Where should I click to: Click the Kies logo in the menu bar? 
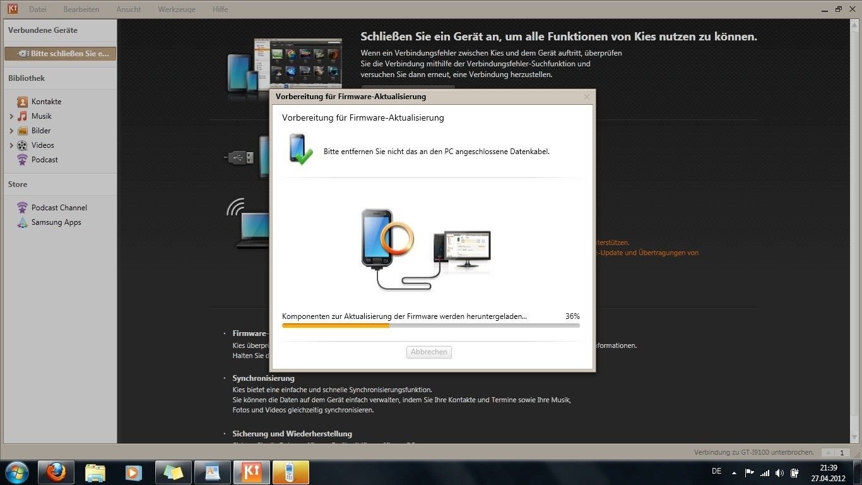tap(12, 9)
